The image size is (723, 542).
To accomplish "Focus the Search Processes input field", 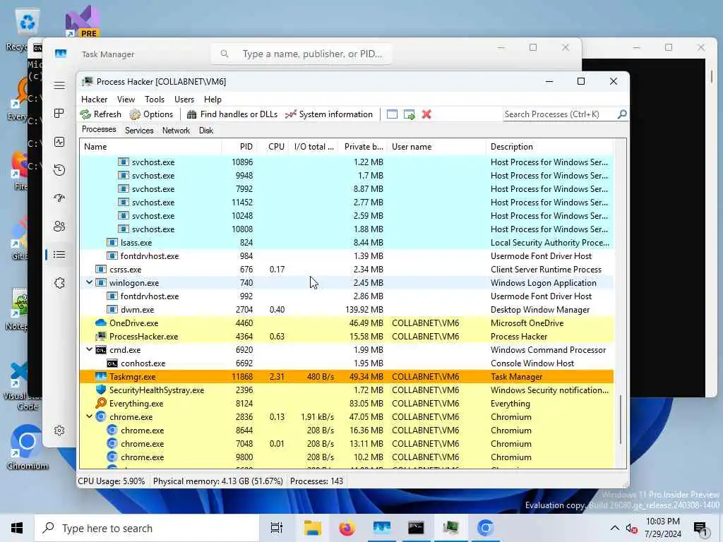I will pos(560,114).
